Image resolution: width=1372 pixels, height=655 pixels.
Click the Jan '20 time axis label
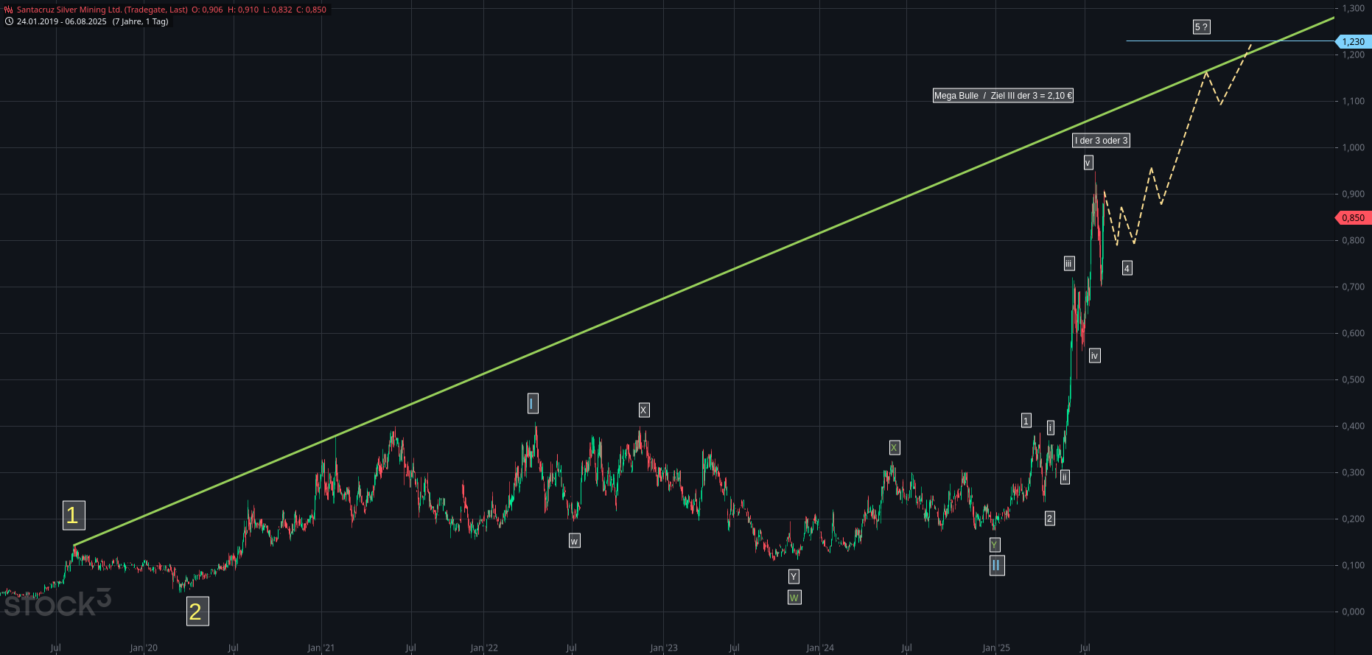point(144,648)
